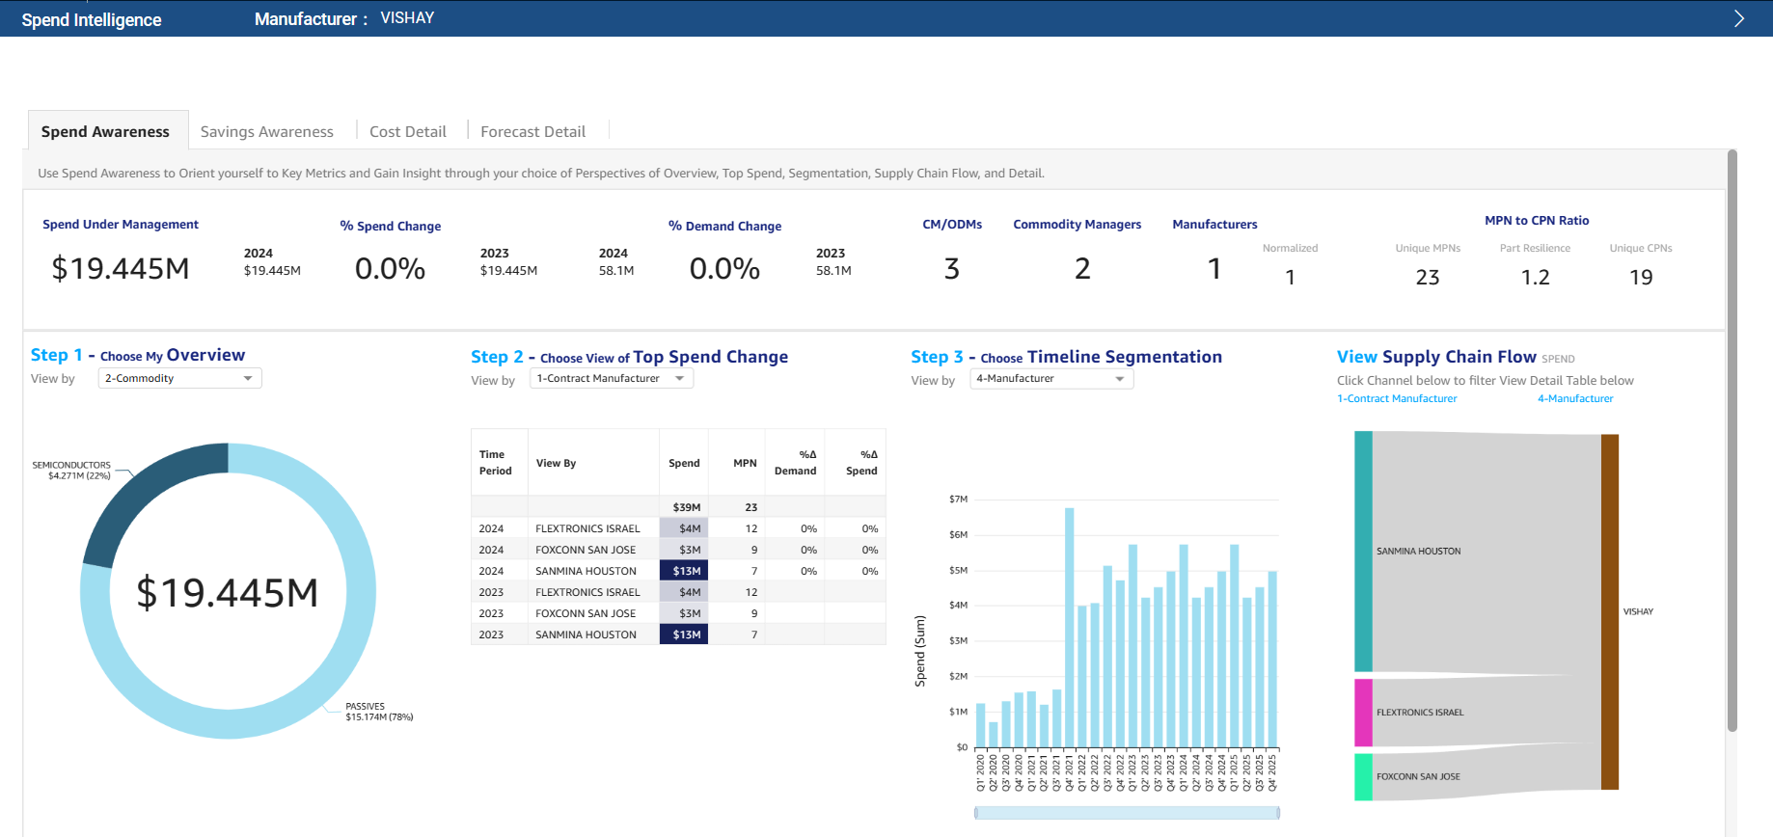This screenshot has width=1773, height=837.
Task: Click the teal Sanmina Houston Sankey node
Action: point(1362,551)
